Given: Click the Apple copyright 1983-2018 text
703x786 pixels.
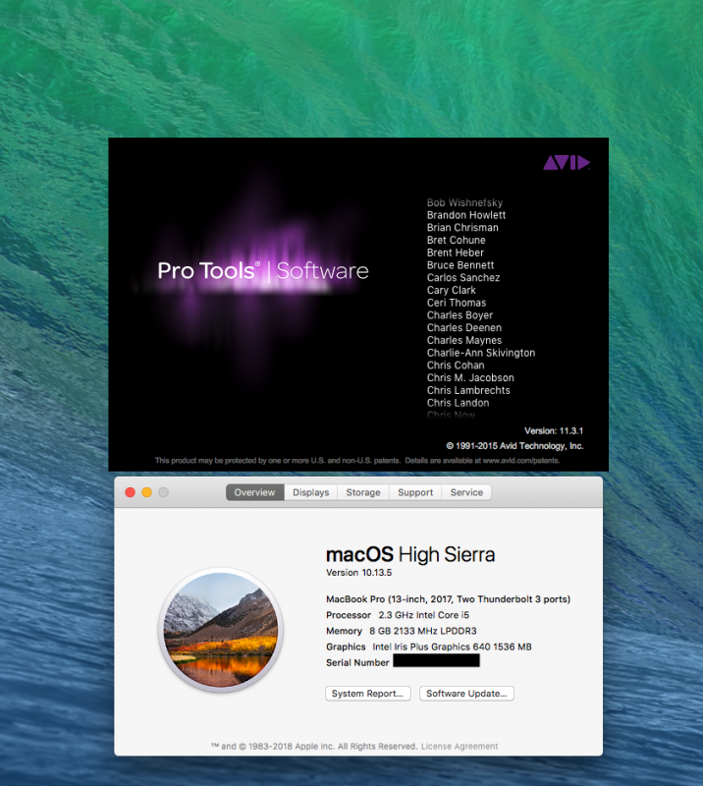Looking at the screenshot, I should (x=314, y=747).
